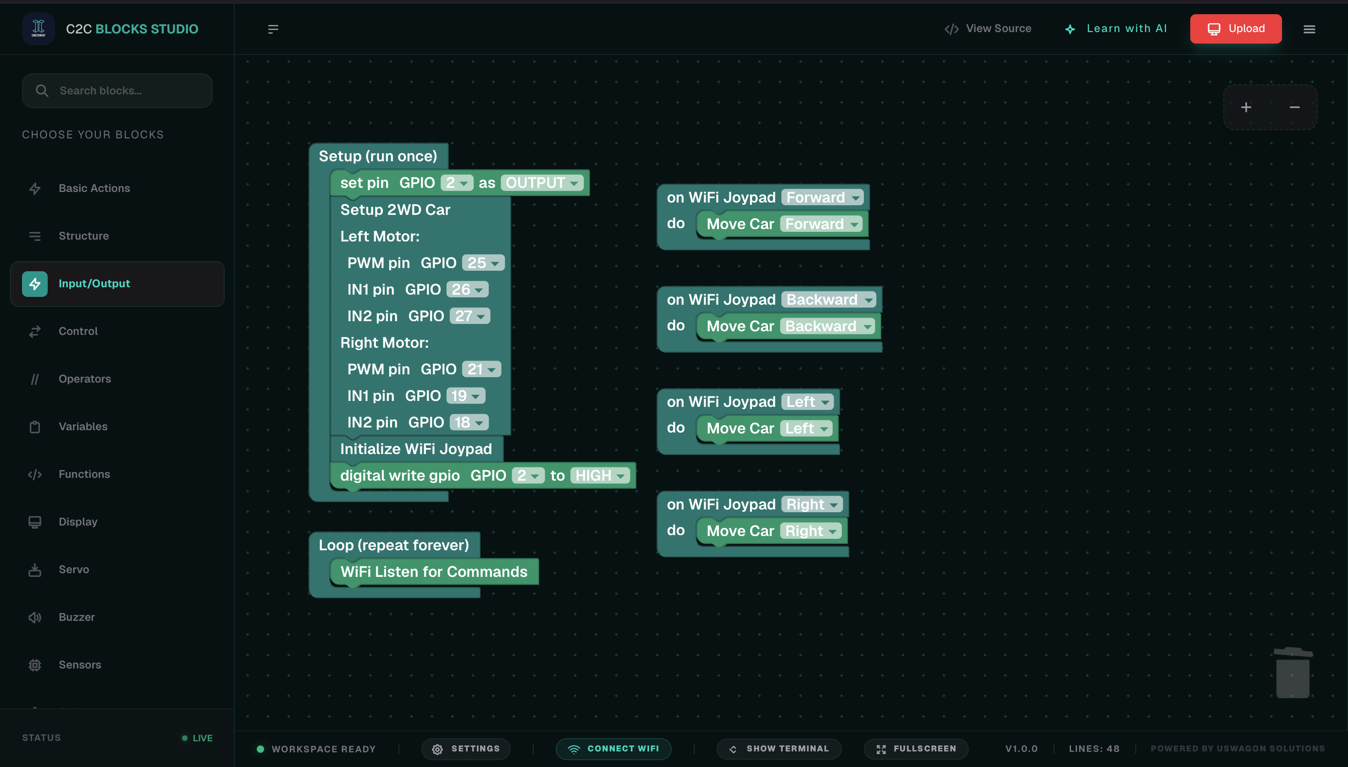Open the hamburger menu at top right
Screen dimensions: 1348x767
tap(1309, 29)
